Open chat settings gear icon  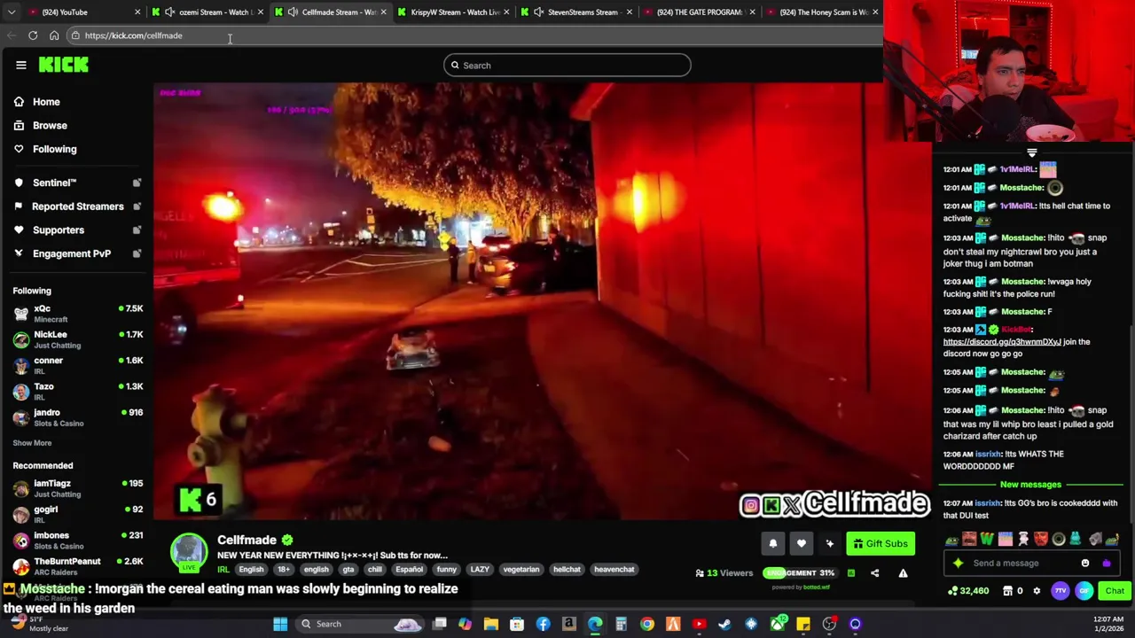coord(1036,591)
